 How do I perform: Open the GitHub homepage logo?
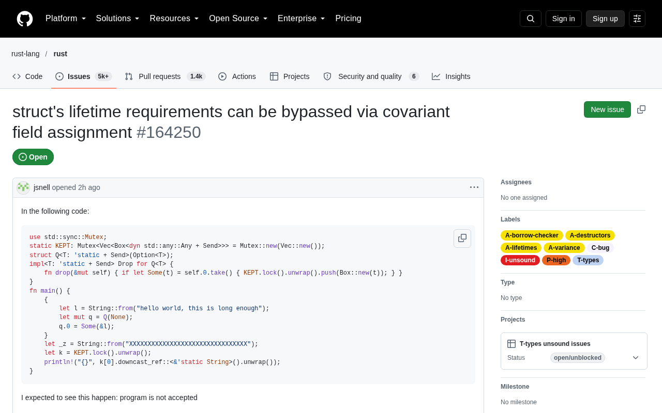click(25, 19)
